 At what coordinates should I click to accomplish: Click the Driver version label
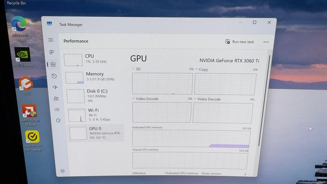211,173
